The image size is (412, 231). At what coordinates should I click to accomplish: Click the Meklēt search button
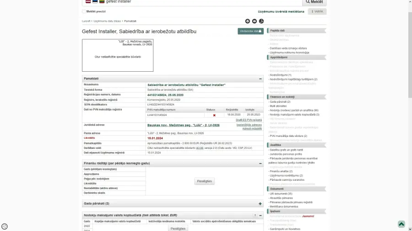[x=314, y=2]
